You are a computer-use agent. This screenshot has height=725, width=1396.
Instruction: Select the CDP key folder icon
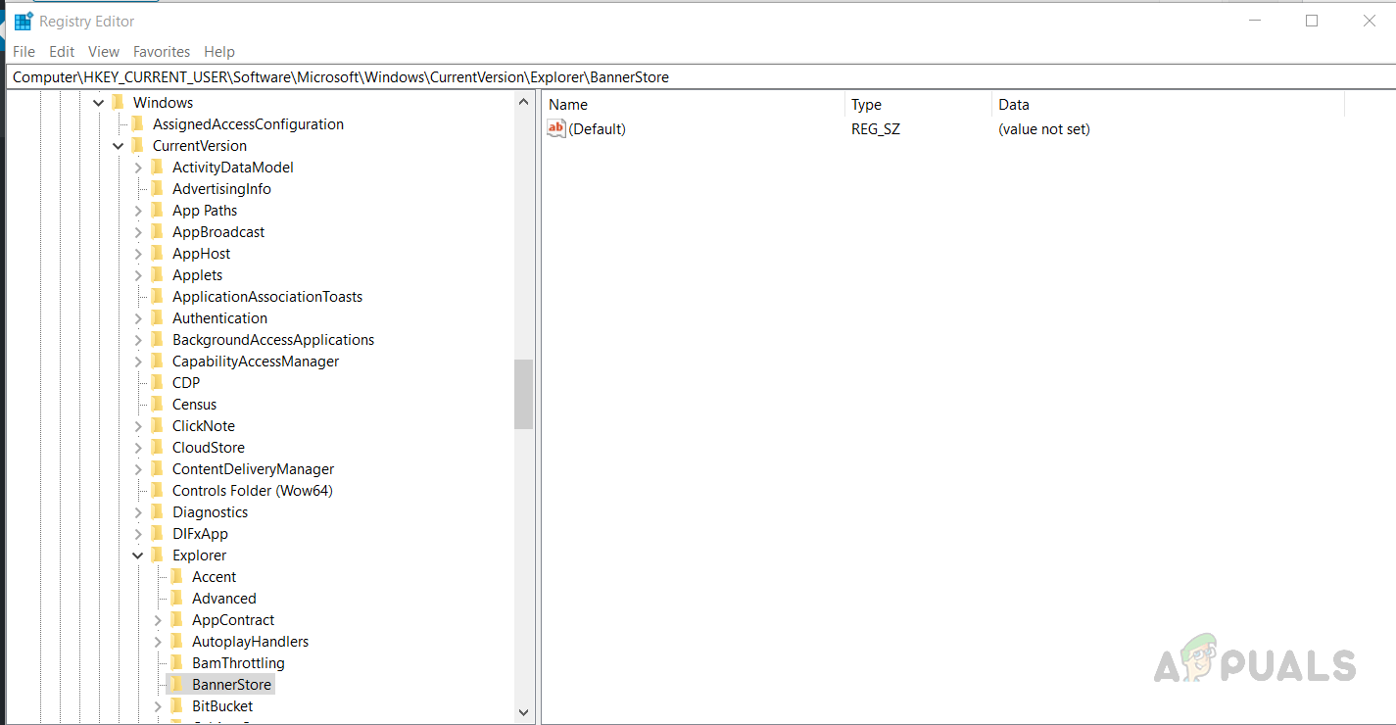(x=158, y=382)
